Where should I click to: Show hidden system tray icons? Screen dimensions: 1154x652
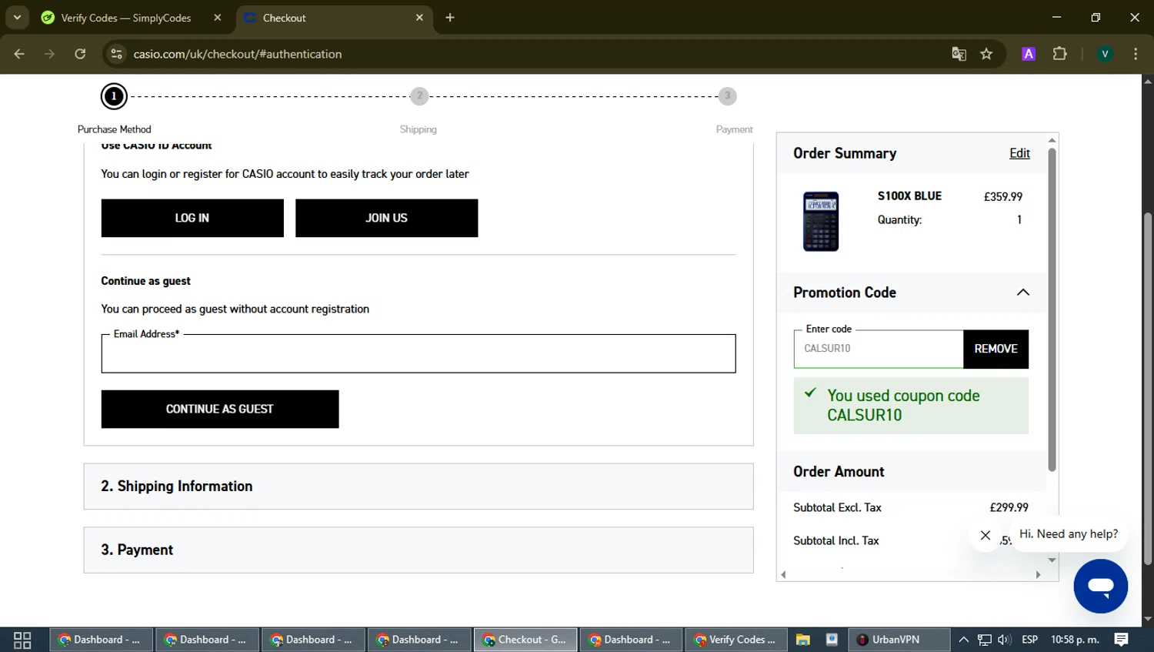tap(963, 640)
